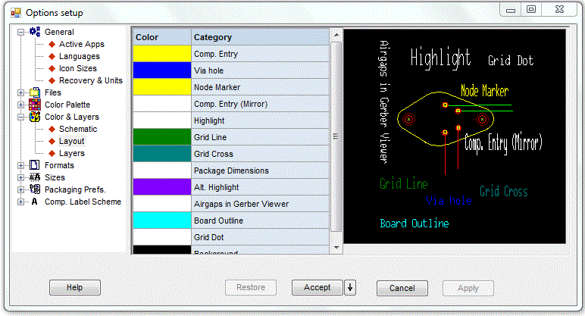Image resolution: width=585 pixels, height=316 pixels.
Task: Expand the Color Palette node
Action: coord(21,105)
